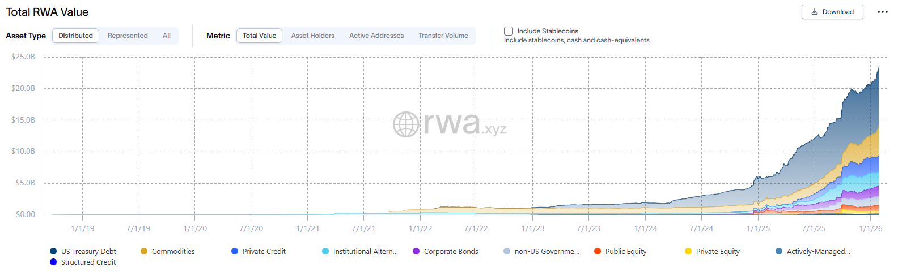Click the Commodities legend color dot
This screenshot has height=272, width=898.
(x=144, y=251)
